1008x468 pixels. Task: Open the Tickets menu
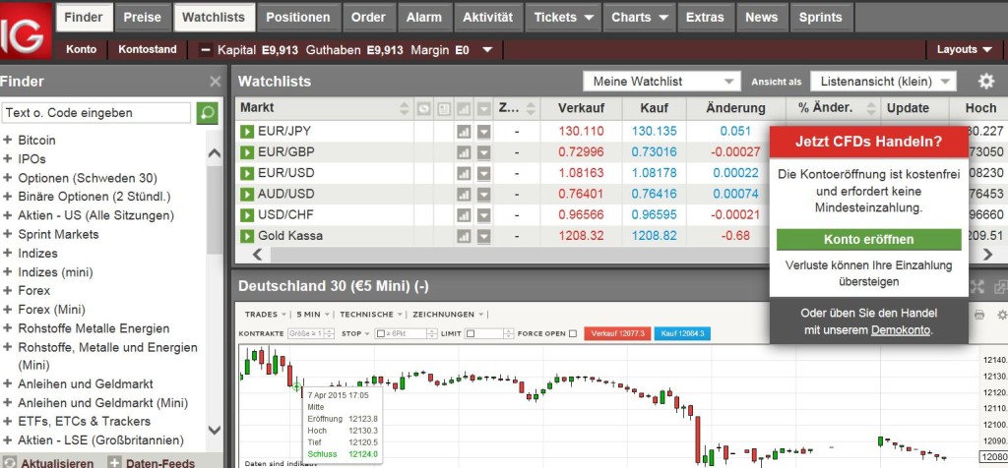coord(564,18)
